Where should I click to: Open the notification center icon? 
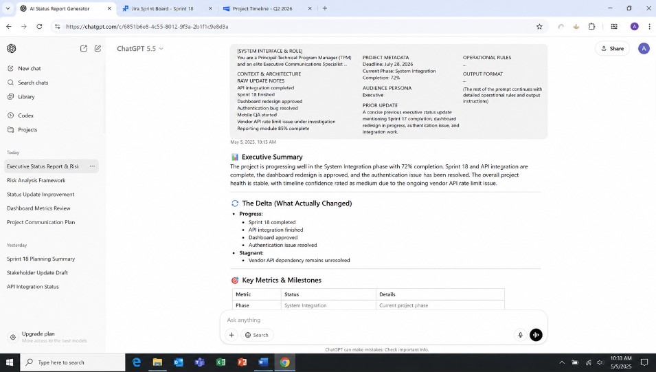644,362
